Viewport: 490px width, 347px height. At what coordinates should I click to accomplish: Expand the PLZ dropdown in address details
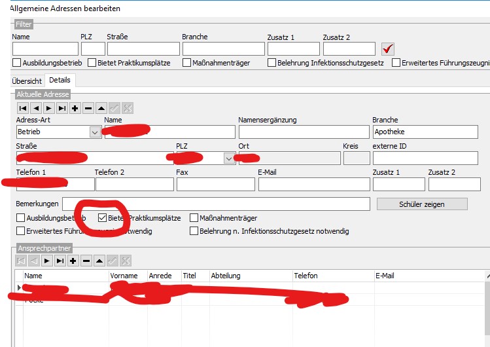pos(229,158)
